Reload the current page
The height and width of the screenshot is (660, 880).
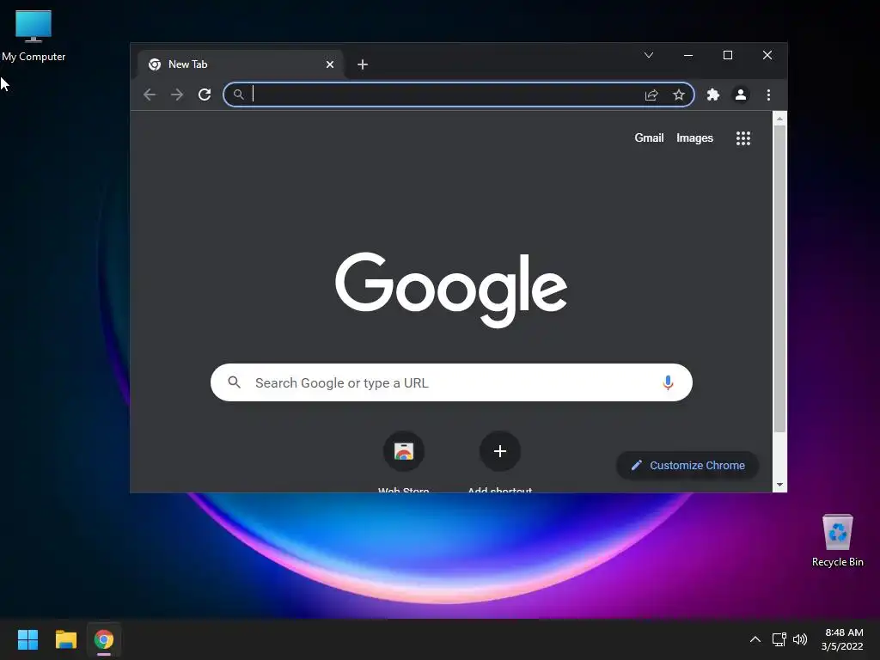click(x=205, y=95)
